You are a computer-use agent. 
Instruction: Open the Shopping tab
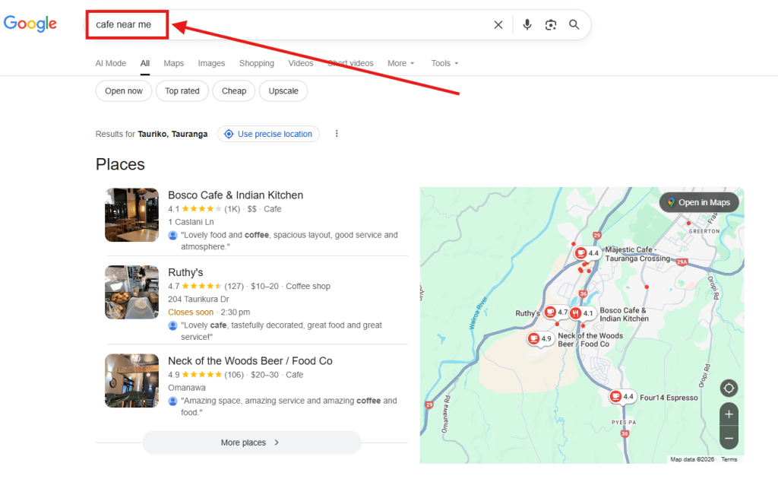tap(257, 63)
